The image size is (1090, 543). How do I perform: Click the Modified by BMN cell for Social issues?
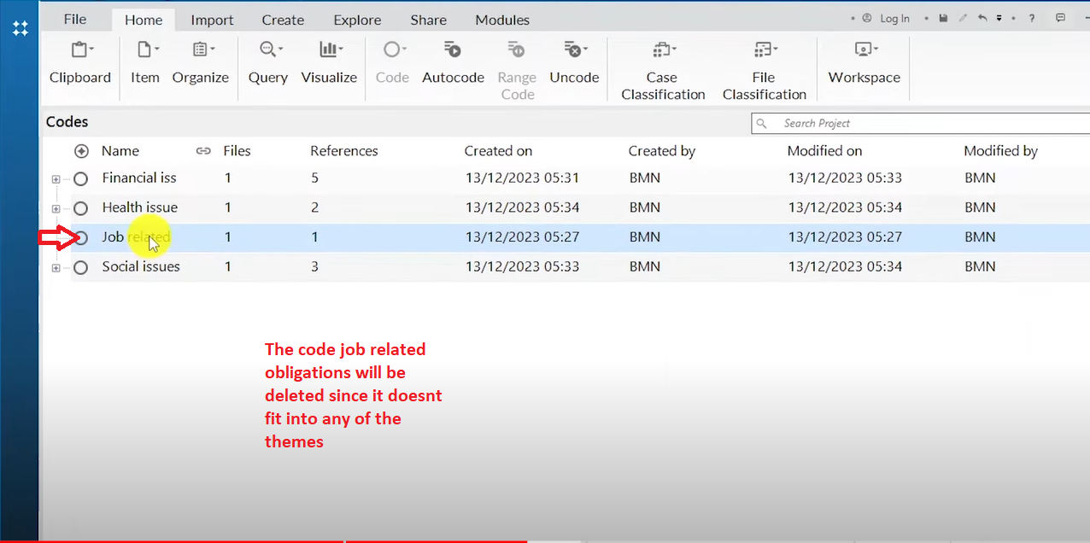(x=980, y=266)
